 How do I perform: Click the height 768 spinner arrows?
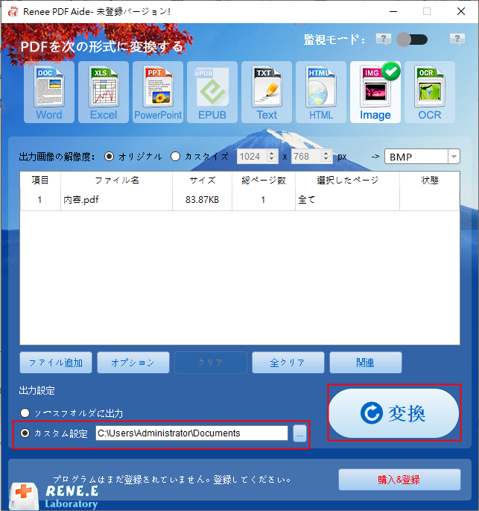coord(327,157)
